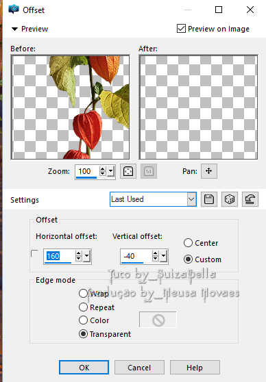266x382 pixels.
Task: Click the Vertical offset input field
Action: pyautogui.click(x=136, y=256)
